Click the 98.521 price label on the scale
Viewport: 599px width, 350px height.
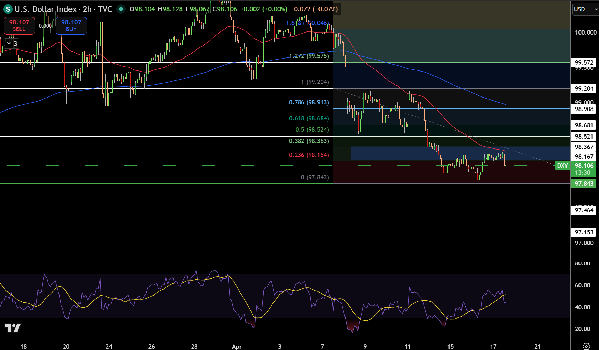pos(584,137)
